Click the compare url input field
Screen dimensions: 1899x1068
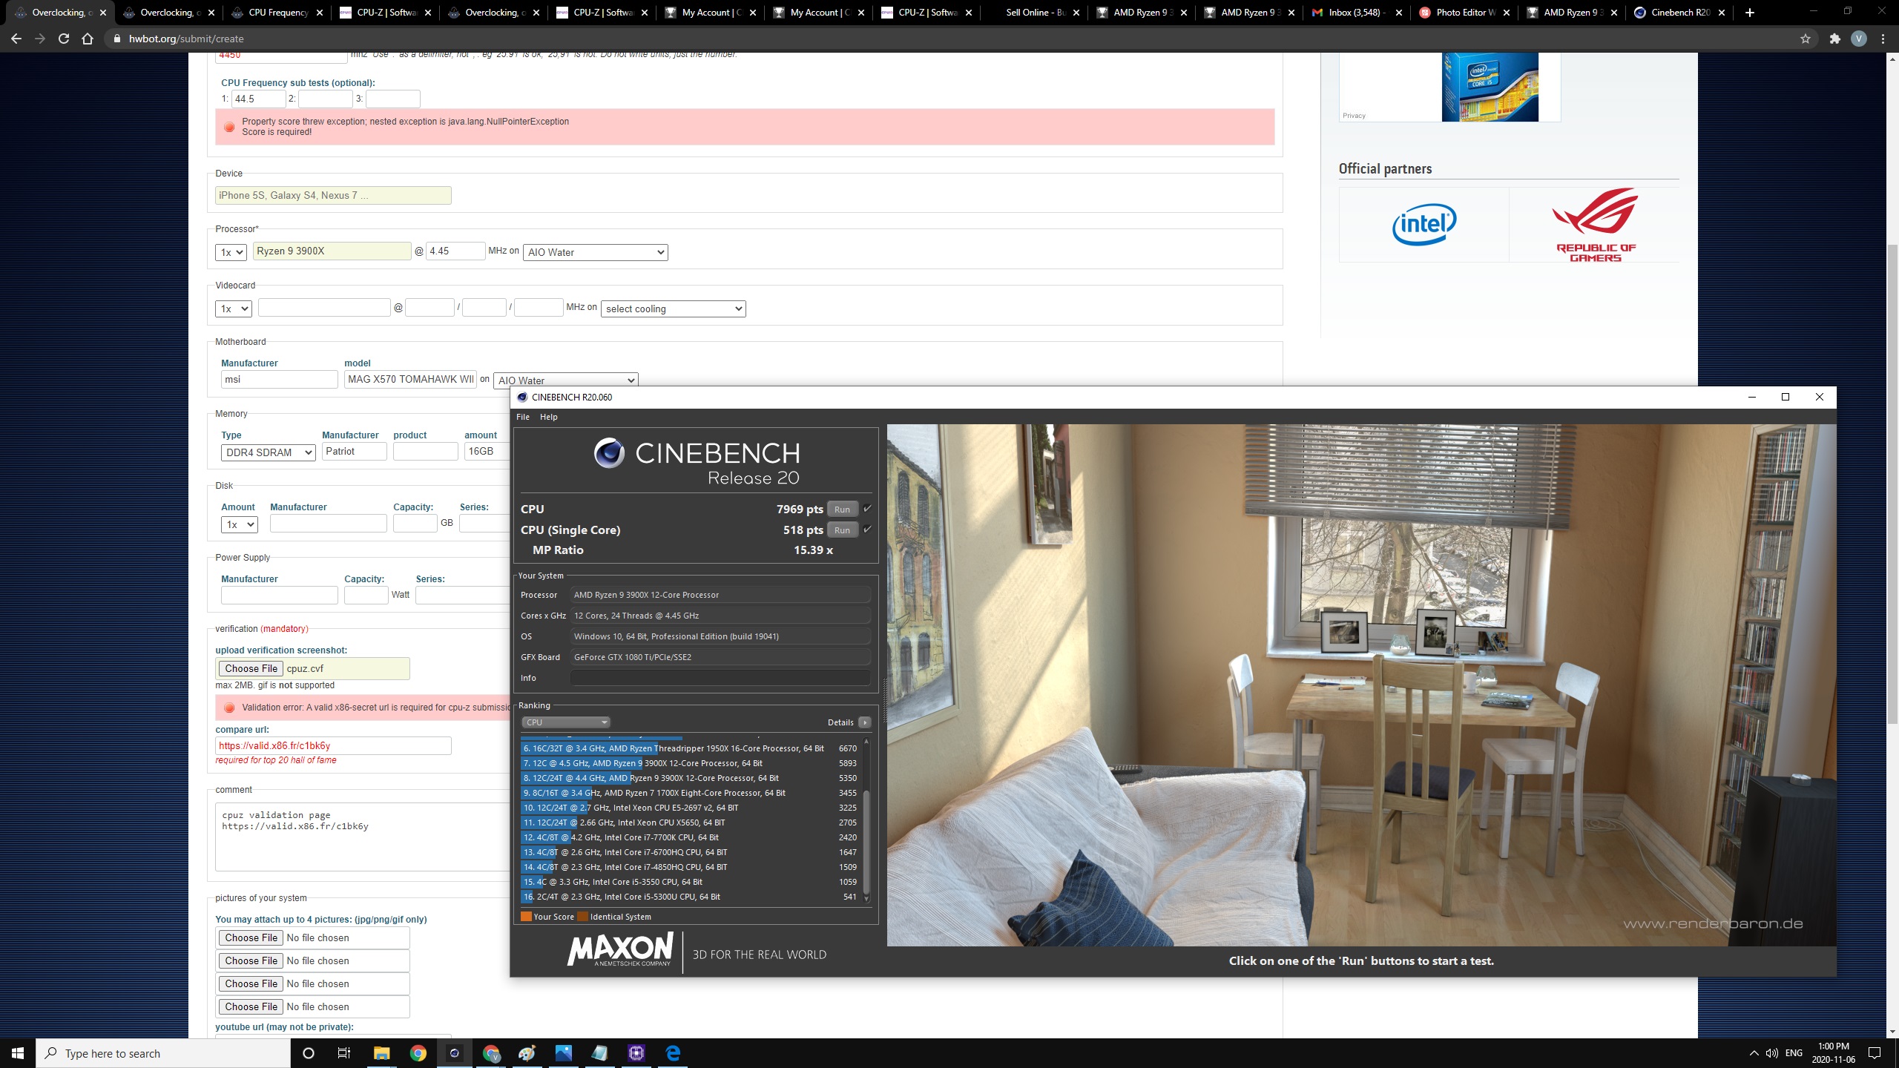click(x=333, y=745)
